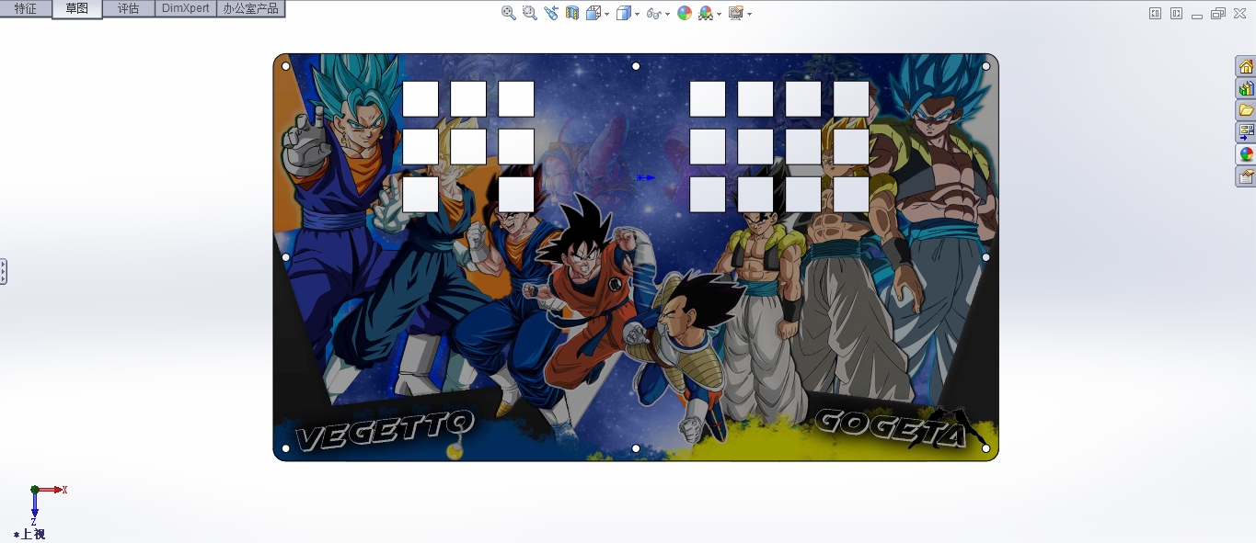Click the Apply Scene icon
Viewport: 1256px width, 543px height.
tap(706, 13)
